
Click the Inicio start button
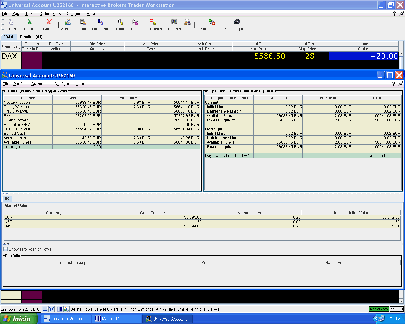(x=18, y=319)
